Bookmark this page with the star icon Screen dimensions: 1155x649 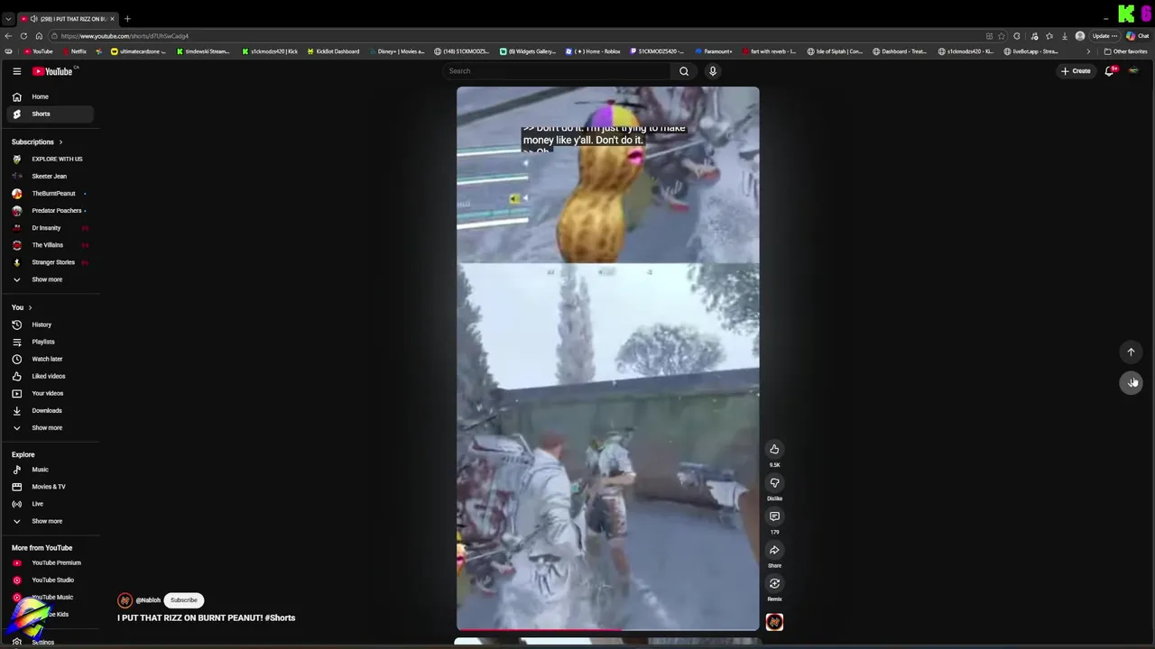pyautogui.click(x=1002, y=36)
